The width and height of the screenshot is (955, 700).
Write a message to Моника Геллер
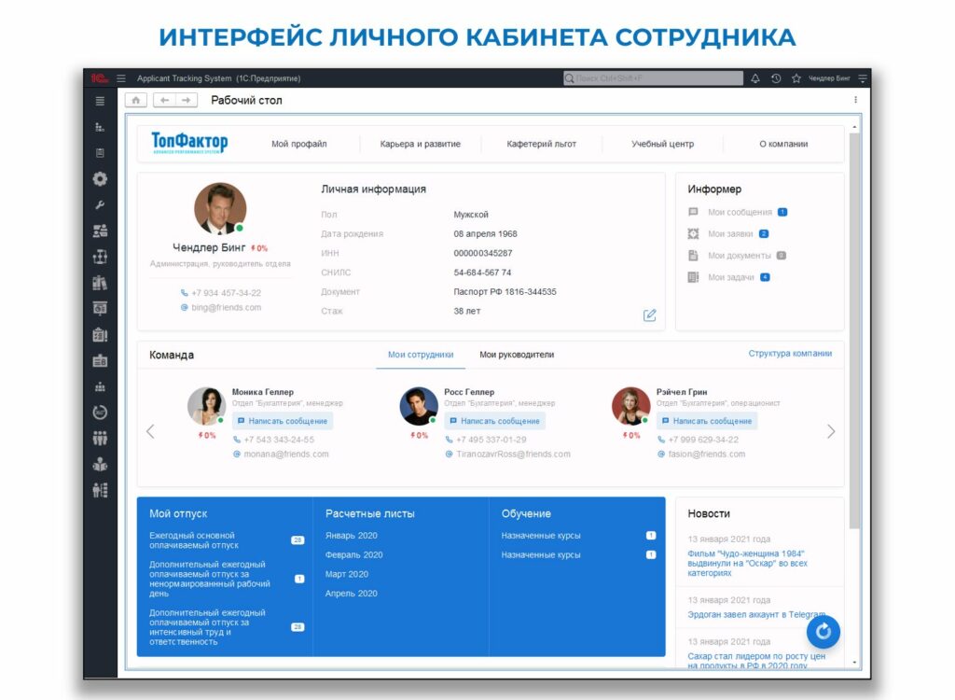click(282, 421)
